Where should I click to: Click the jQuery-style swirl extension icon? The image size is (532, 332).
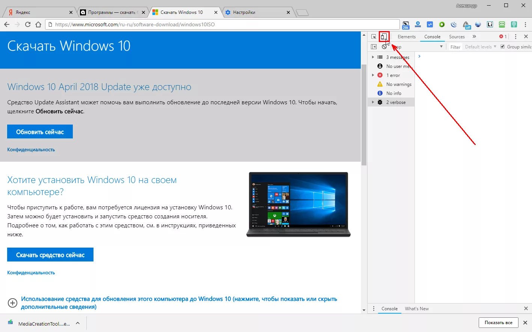click(454, 24)
